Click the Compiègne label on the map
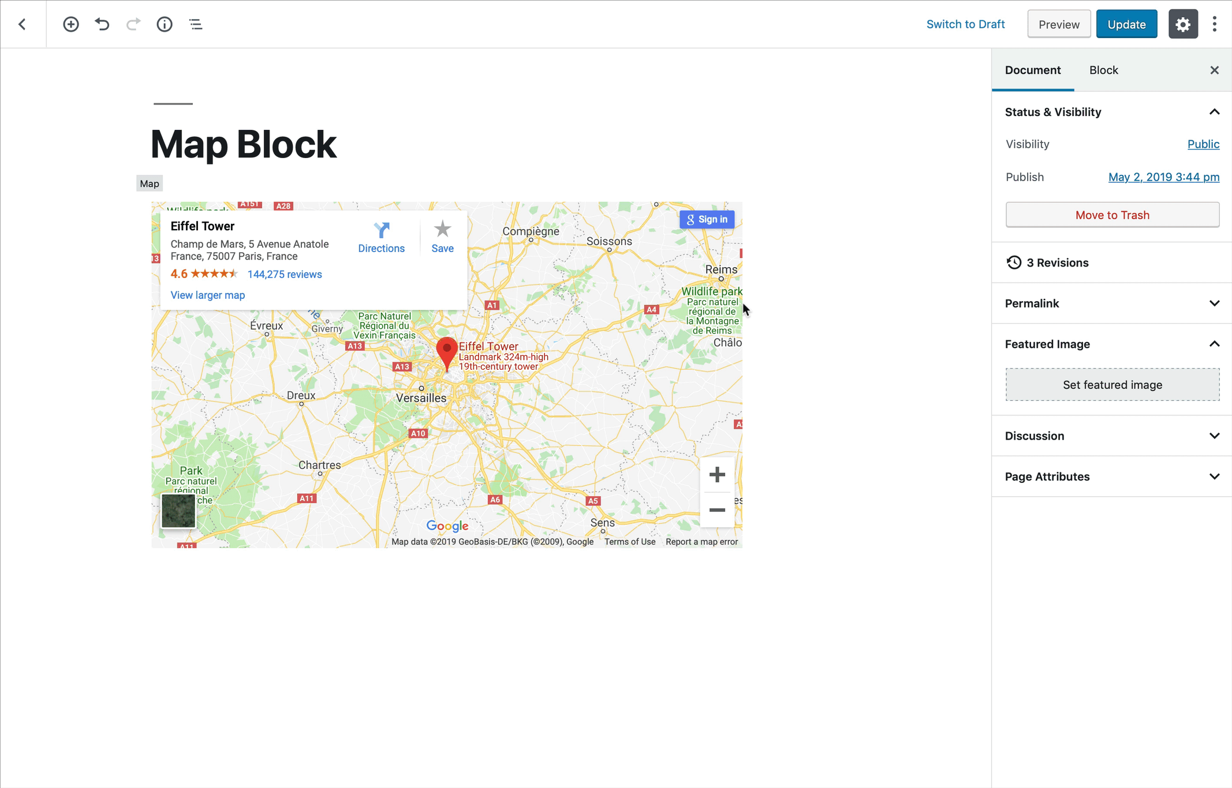1232x788 pixels. [x=531, y=231]
